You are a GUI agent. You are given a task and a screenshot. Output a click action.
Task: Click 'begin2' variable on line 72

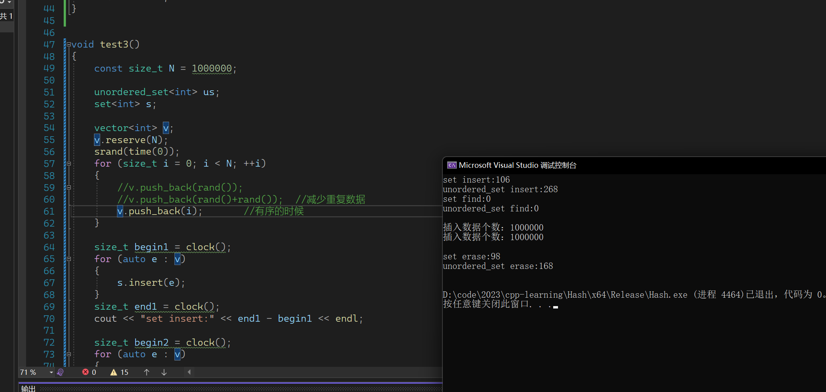(x=151, y=342)
